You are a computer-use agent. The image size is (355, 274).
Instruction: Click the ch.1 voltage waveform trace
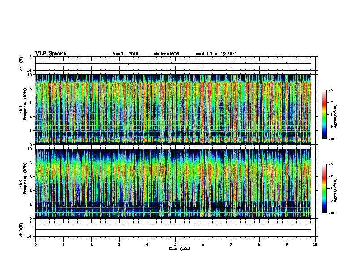pos(173,64)
